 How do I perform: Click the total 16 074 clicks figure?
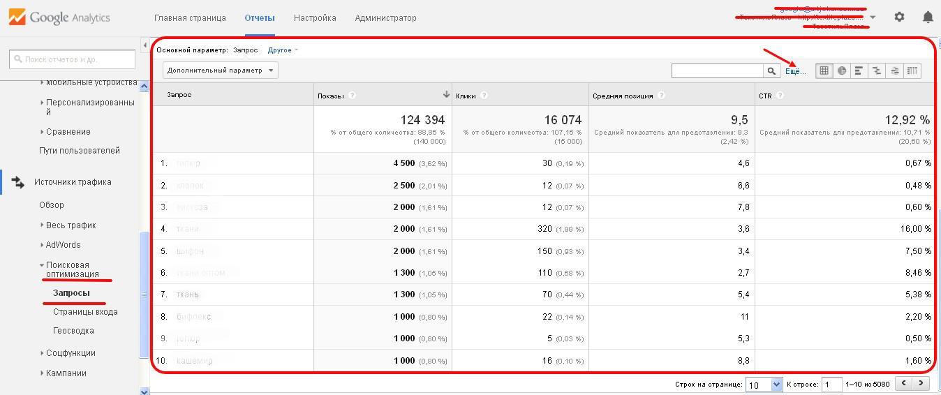click(563, 120)
